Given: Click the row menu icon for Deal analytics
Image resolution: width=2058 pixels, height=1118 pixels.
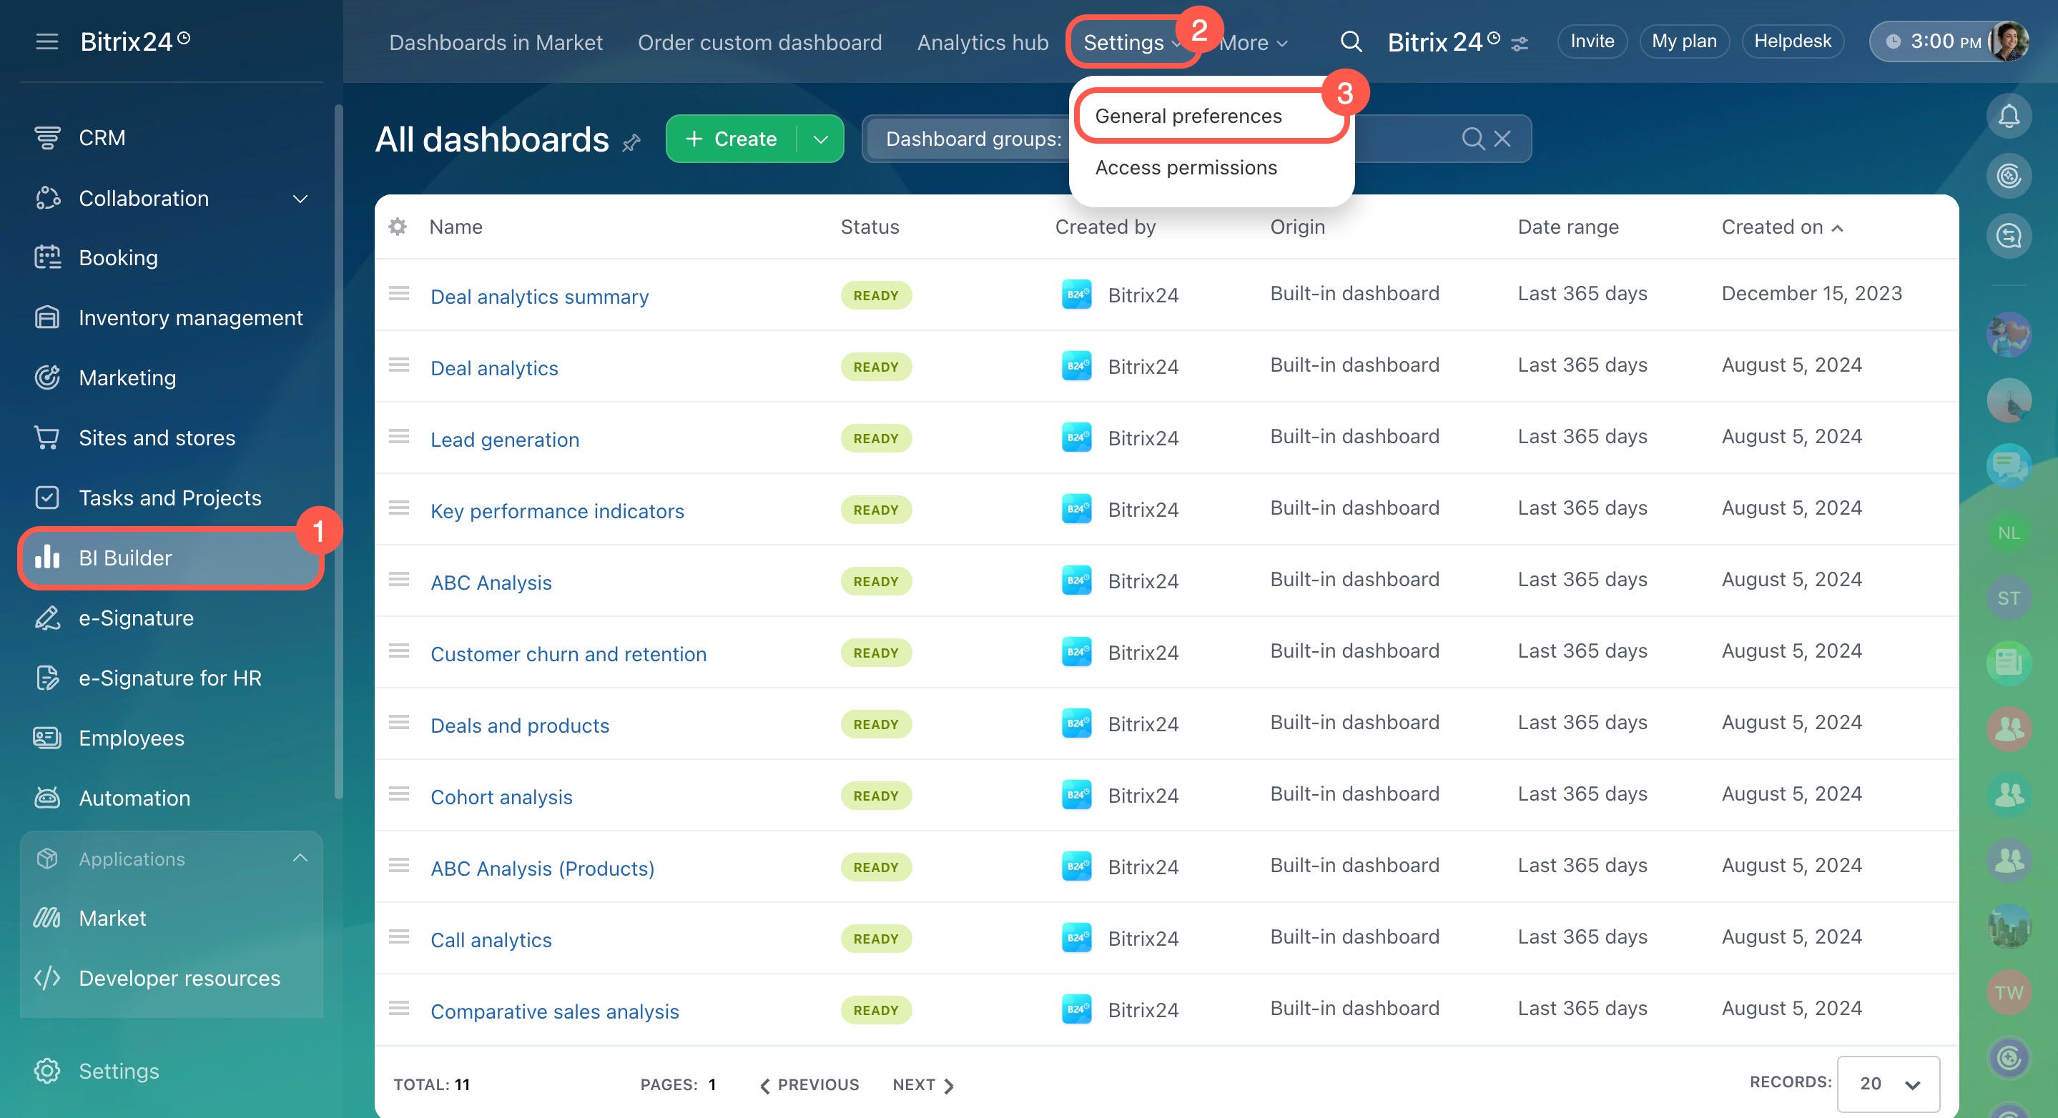Looking at the screenshot, I should 399,366.
